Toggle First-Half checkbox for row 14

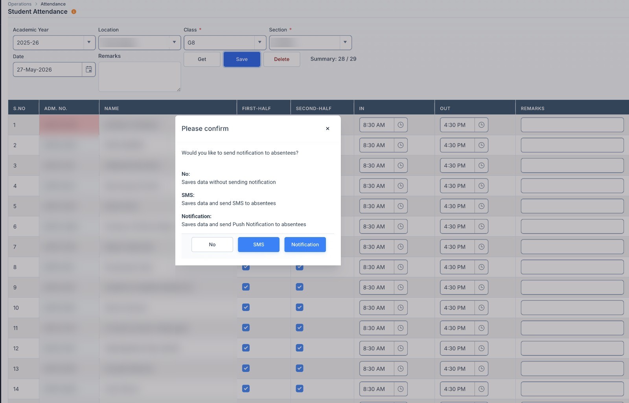click(246, 388)
